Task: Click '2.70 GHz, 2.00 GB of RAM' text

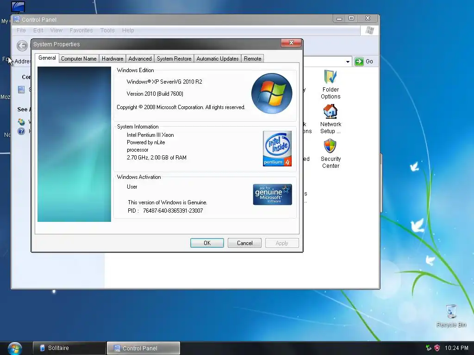Action: pyautogui.click(x=156, y=158)
